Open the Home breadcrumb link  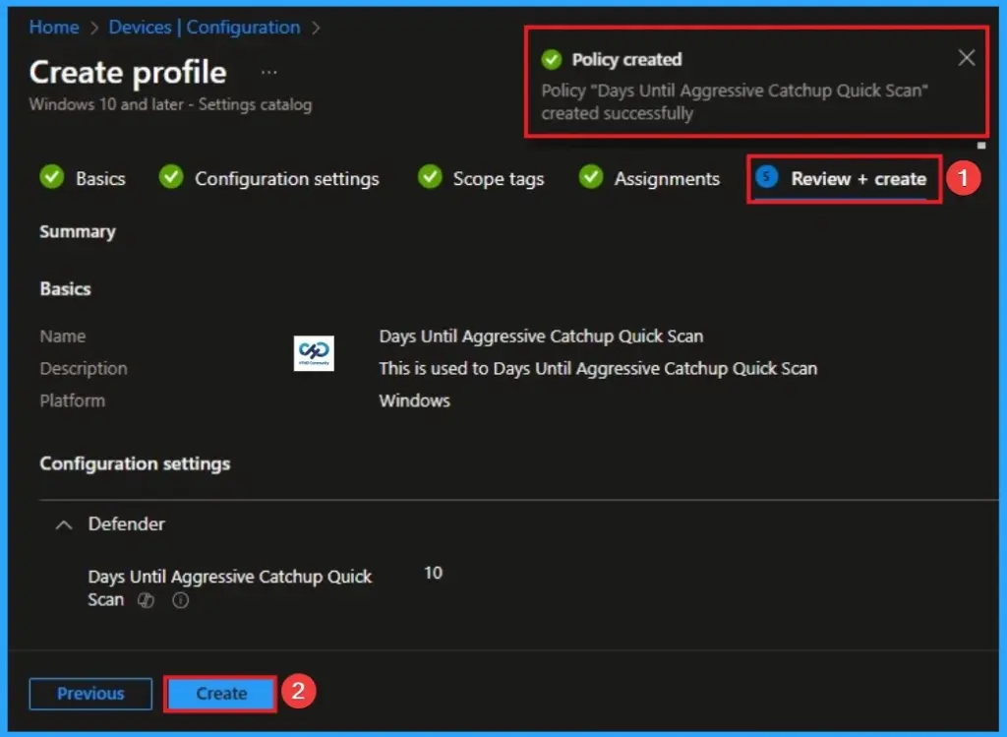[53, 28]
